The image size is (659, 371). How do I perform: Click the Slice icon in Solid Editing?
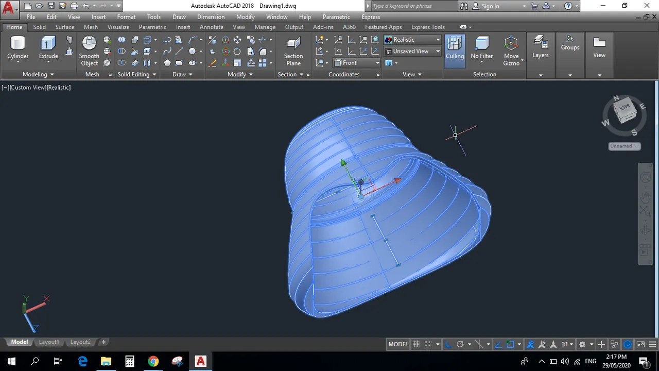tap(135, 52)
